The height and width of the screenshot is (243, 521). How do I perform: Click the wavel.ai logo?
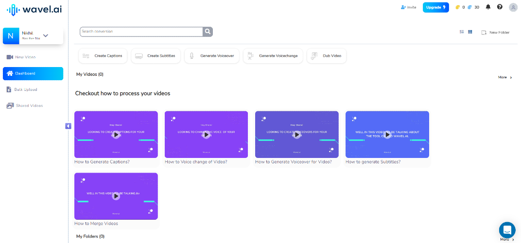pyautogui.click(x=34, y=10)
